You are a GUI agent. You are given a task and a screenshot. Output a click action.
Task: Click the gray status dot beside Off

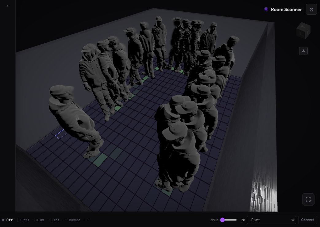(x=4, y=220)
